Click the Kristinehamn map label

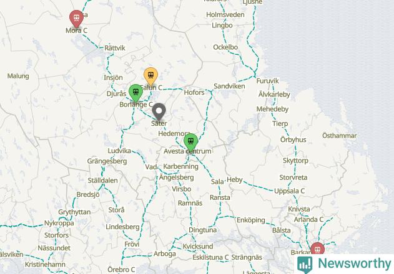pos(45,265)
